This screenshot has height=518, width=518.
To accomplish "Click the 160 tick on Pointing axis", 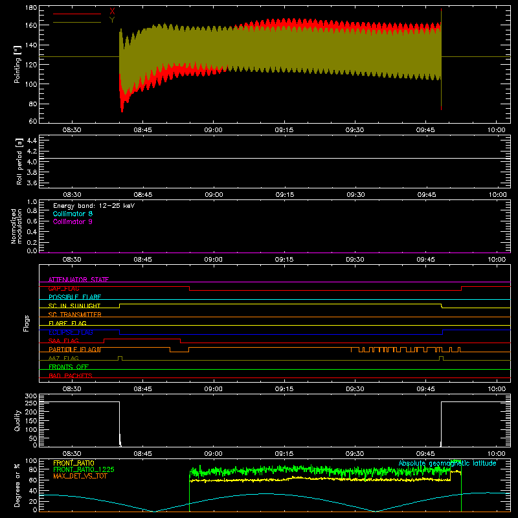I will coord(31,25).
